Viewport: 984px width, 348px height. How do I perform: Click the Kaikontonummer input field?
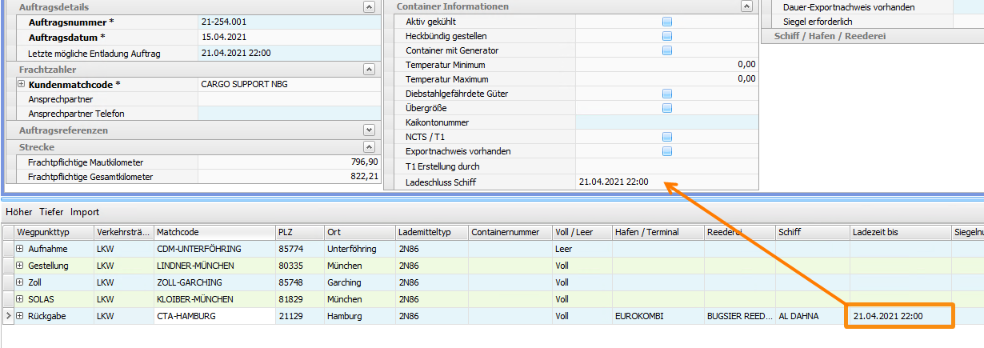(x=665, y=122)
